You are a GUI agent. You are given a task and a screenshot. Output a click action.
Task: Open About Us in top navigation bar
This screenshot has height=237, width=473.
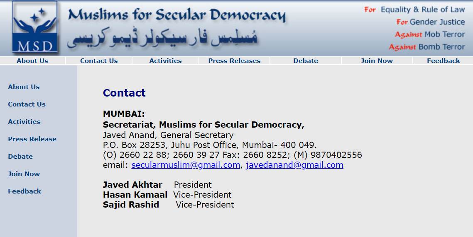pos(32,60)
